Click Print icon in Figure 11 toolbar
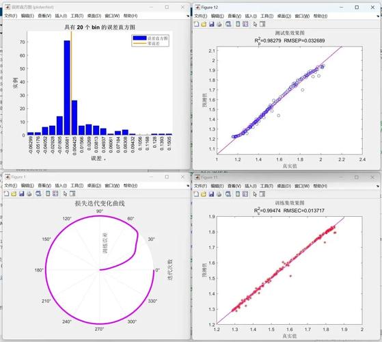The image size is (382, 342). (219, 194)
